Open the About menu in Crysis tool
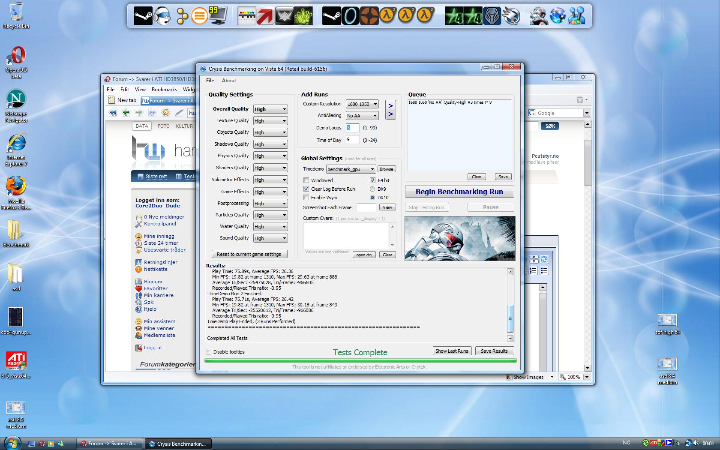 [229, 81]
